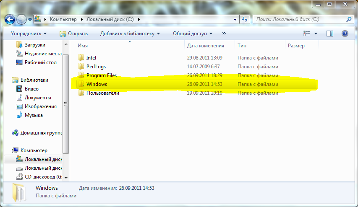This screenshot has width=358, height=207.
Task: Click the Back navigation arrow button
Action: point(10,19)
